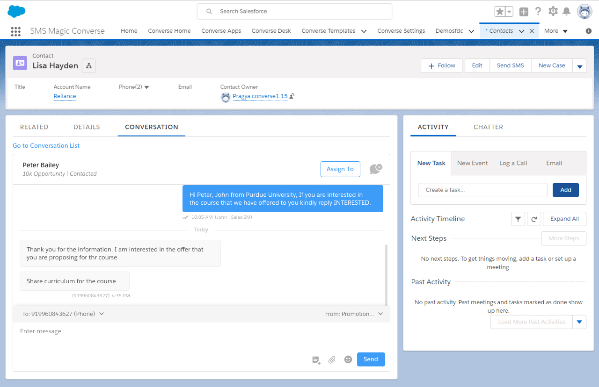
Task: Refresh the activity timeline
Action: [534, 219]
